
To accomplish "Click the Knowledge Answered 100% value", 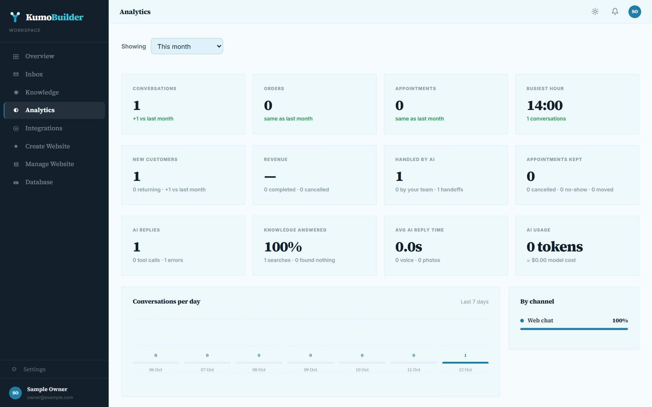I will point(283,247).
